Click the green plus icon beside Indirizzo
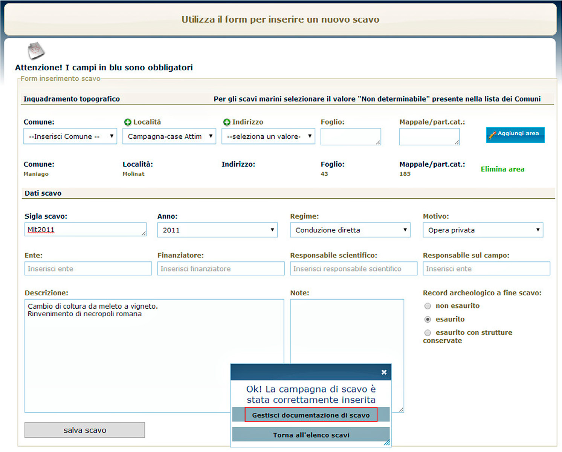 [x=227, y=122]
